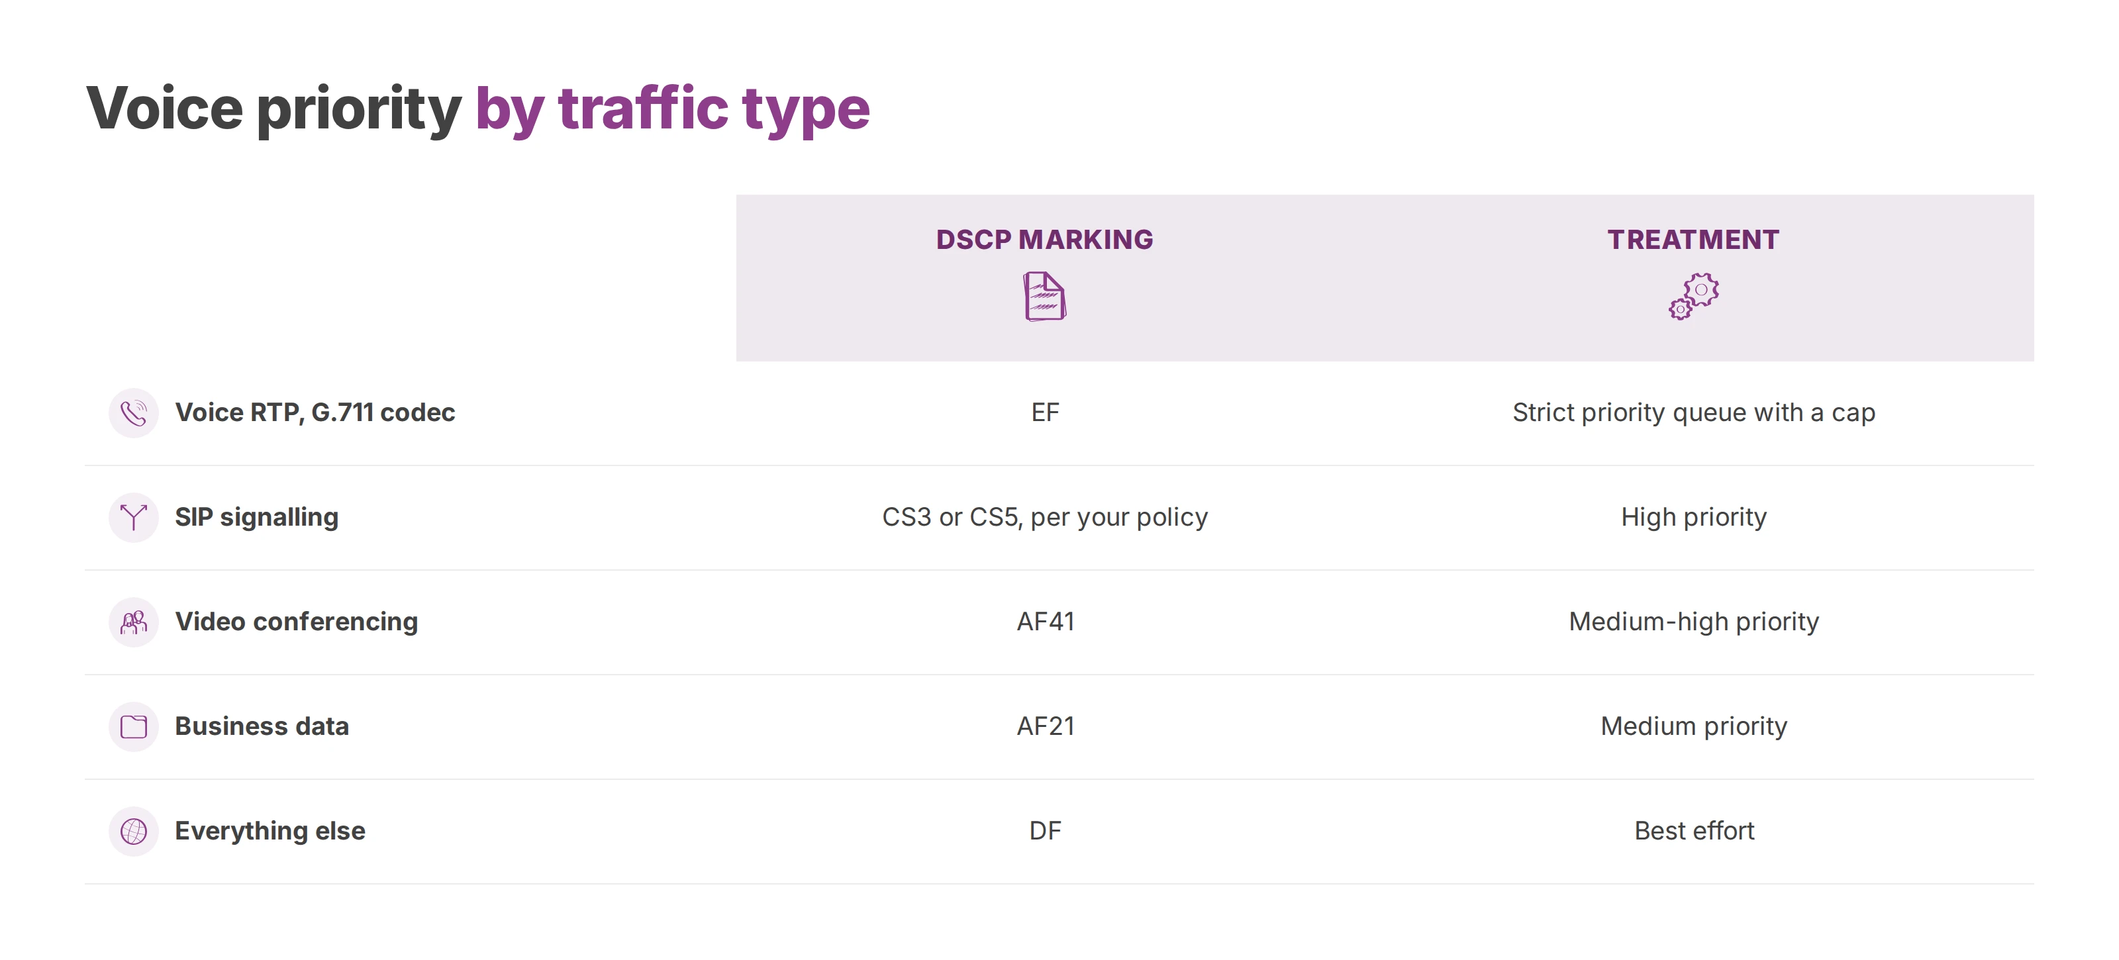The image size is (2119, 960).
Task: Click the 'Medium-high priority' treatment cell
Action: tap(1694, 622)
